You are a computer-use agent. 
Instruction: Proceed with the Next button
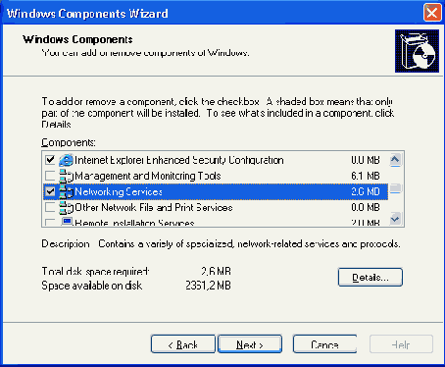(250, 344)
